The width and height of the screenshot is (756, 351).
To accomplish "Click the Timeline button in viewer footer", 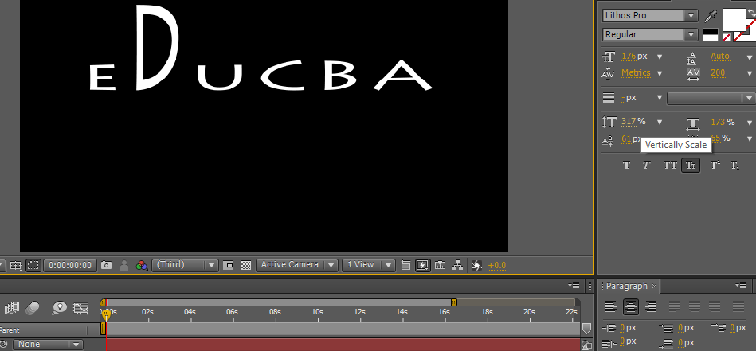I will tap(440, 265).
